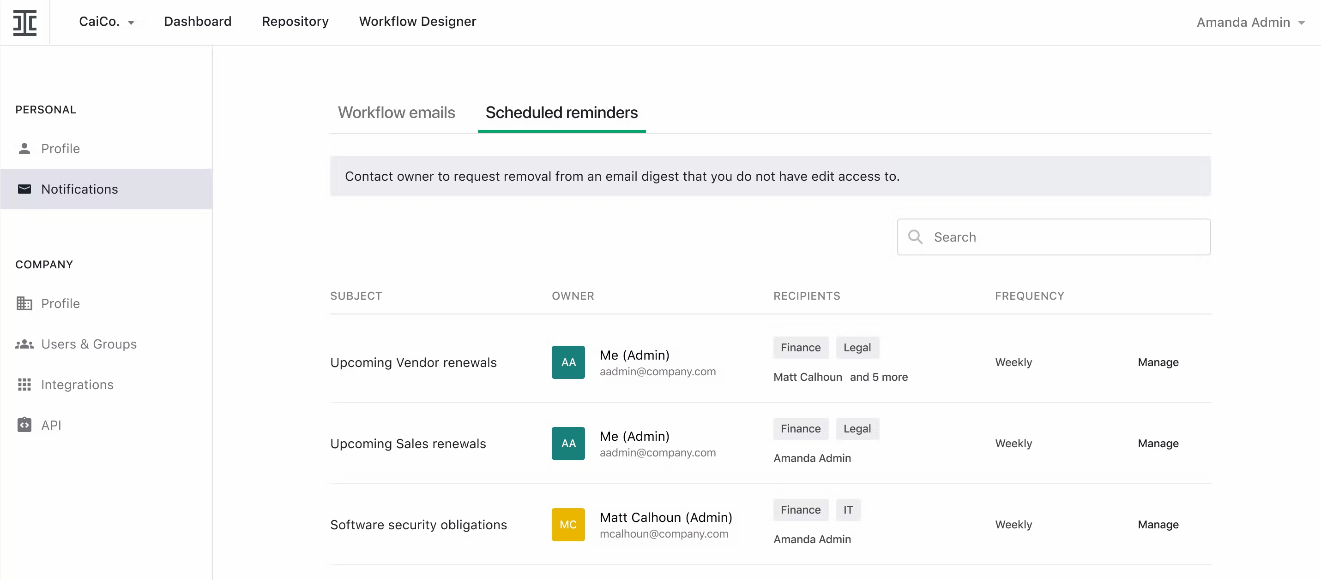
Task: Click the magnifier icon in the search box
Action: coord(915,237)
